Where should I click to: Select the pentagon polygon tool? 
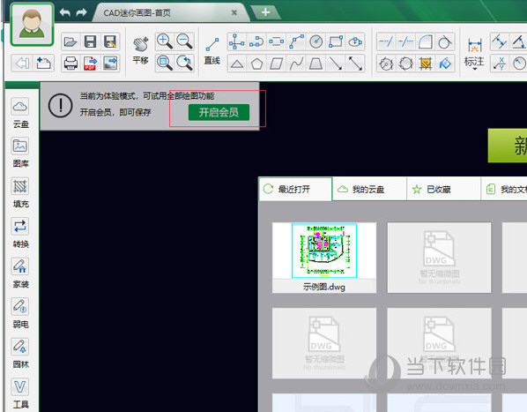pos(256,64)
